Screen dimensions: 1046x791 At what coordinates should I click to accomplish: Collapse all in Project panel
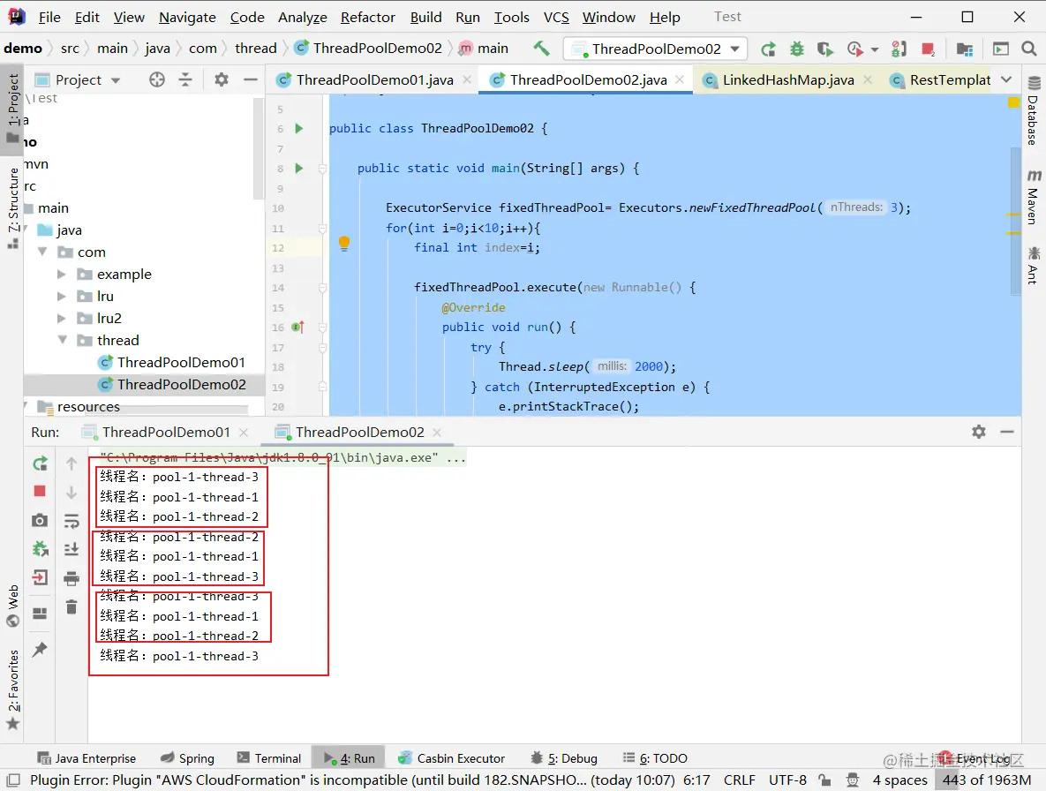185,80
